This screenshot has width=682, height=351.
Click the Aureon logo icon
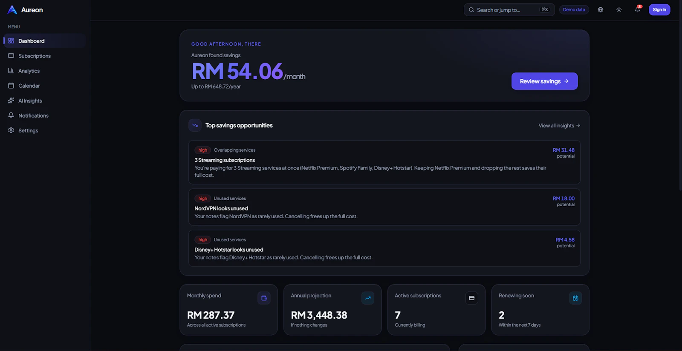pyautogui.click(x=12, y=10)
